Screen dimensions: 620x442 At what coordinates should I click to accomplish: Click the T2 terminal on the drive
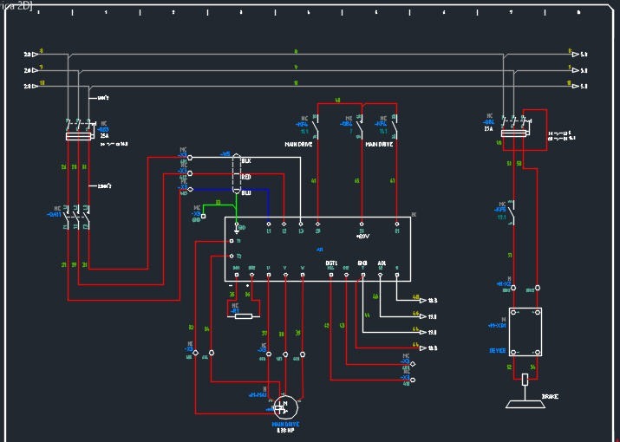tap(232, 257)
